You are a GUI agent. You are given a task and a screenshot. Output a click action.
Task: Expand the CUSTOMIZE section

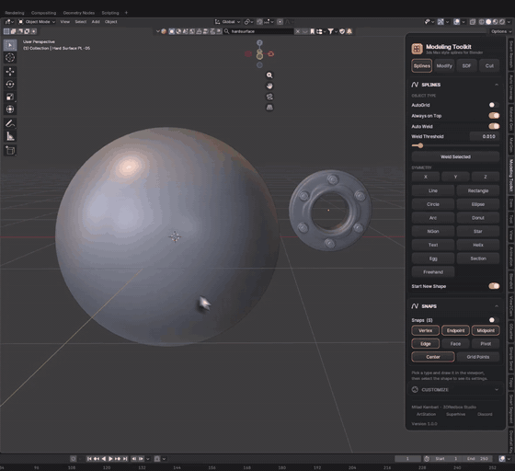click(497, 389)
